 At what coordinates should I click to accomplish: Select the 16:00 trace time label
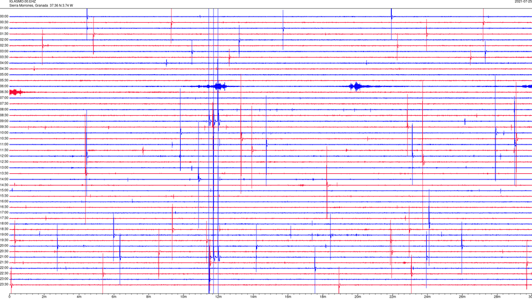[4, 202]
